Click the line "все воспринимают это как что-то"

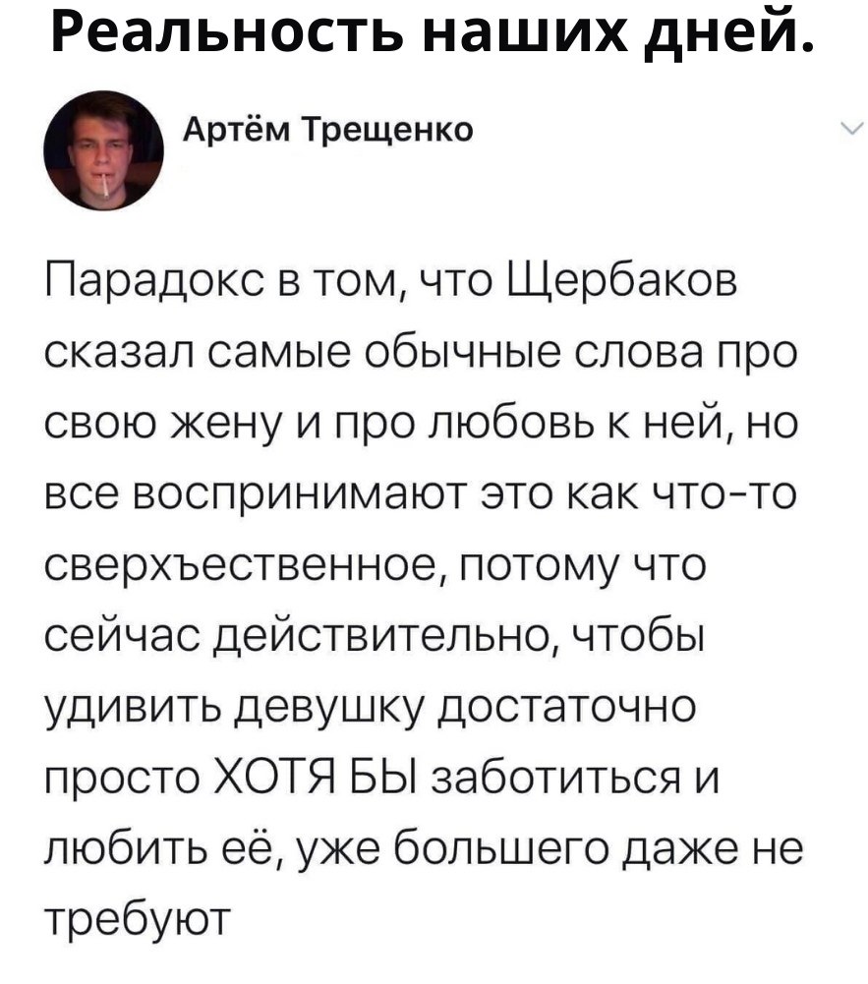[421, 496]
